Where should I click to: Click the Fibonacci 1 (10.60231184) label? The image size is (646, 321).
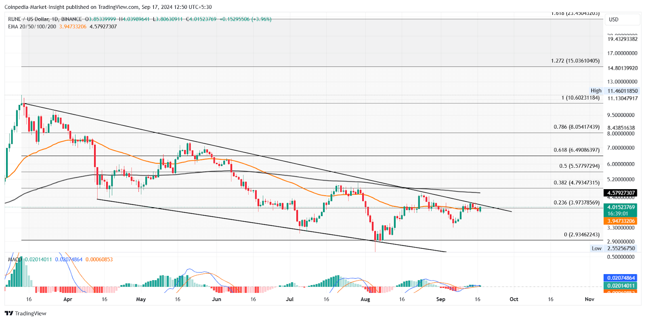tap(581, 98)
